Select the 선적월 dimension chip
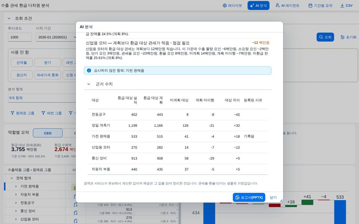 pos(21,62)
